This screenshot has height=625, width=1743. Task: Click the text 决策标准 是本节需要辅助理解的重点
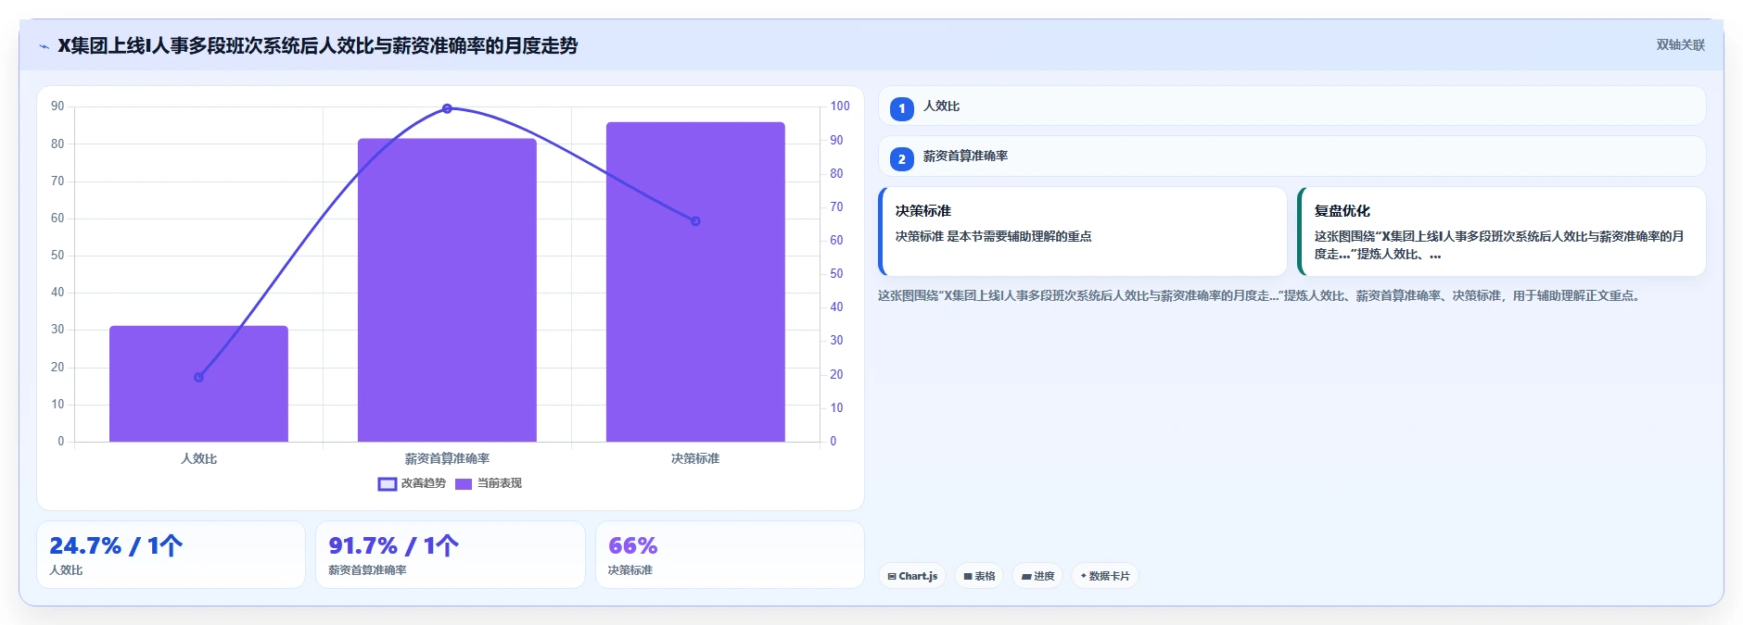click(993, 236)
